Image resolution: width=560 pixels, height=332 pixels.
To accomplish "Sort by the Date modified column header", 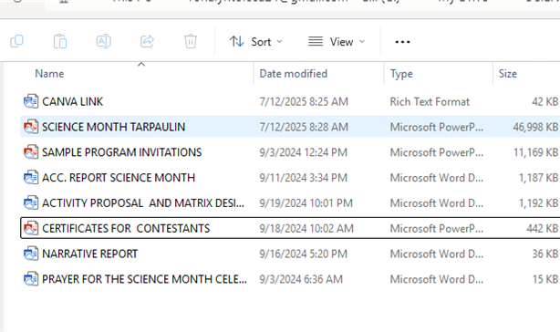I will click(293, 74).
